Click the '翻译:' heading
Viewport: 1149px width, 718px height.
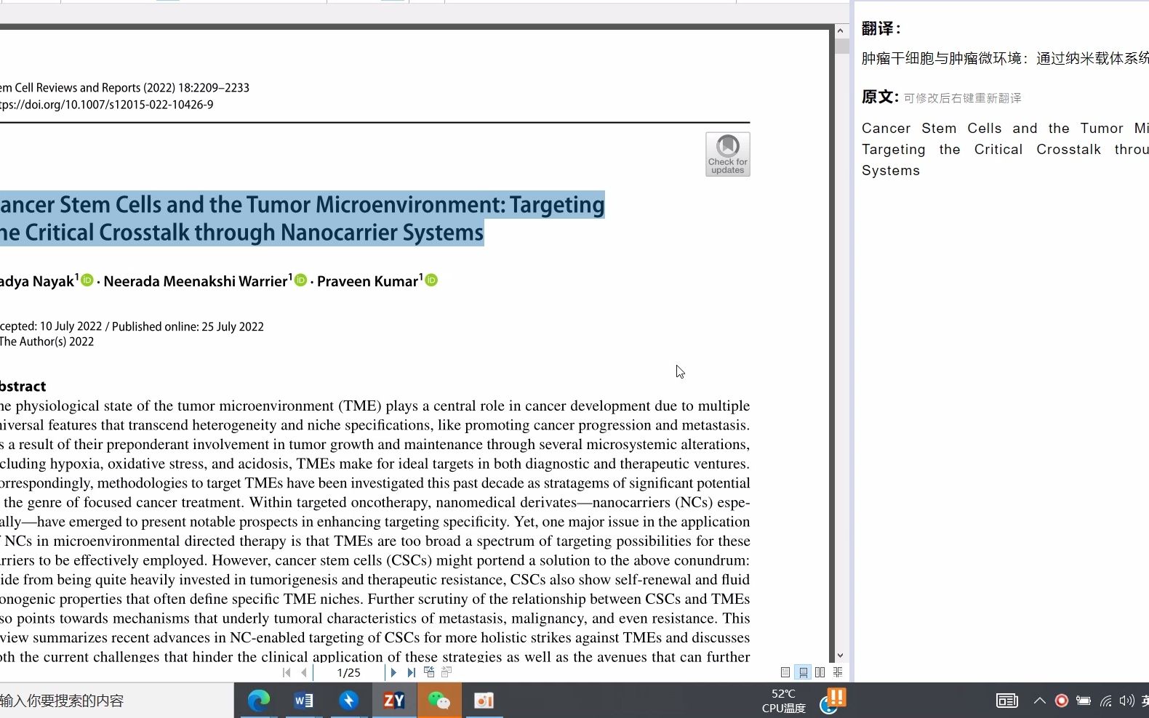pos(881,28)
